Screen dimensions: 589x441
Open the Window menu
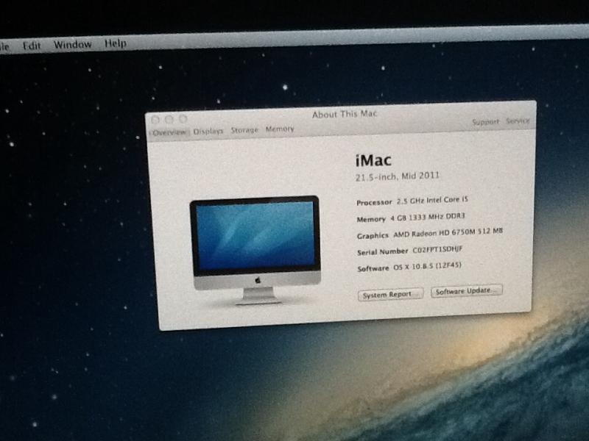[x=72, y=45]
